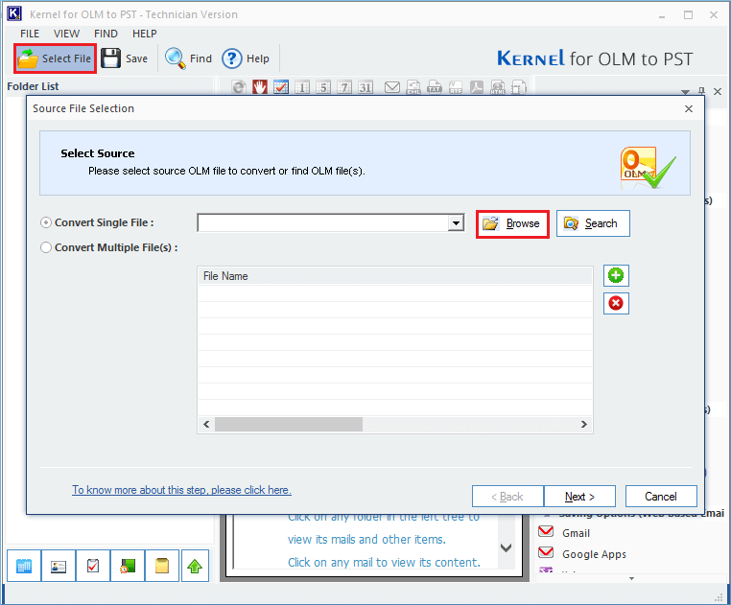Click the file list scroll left arrow
Screen dimensions: 731x605
tap(206, 424)
